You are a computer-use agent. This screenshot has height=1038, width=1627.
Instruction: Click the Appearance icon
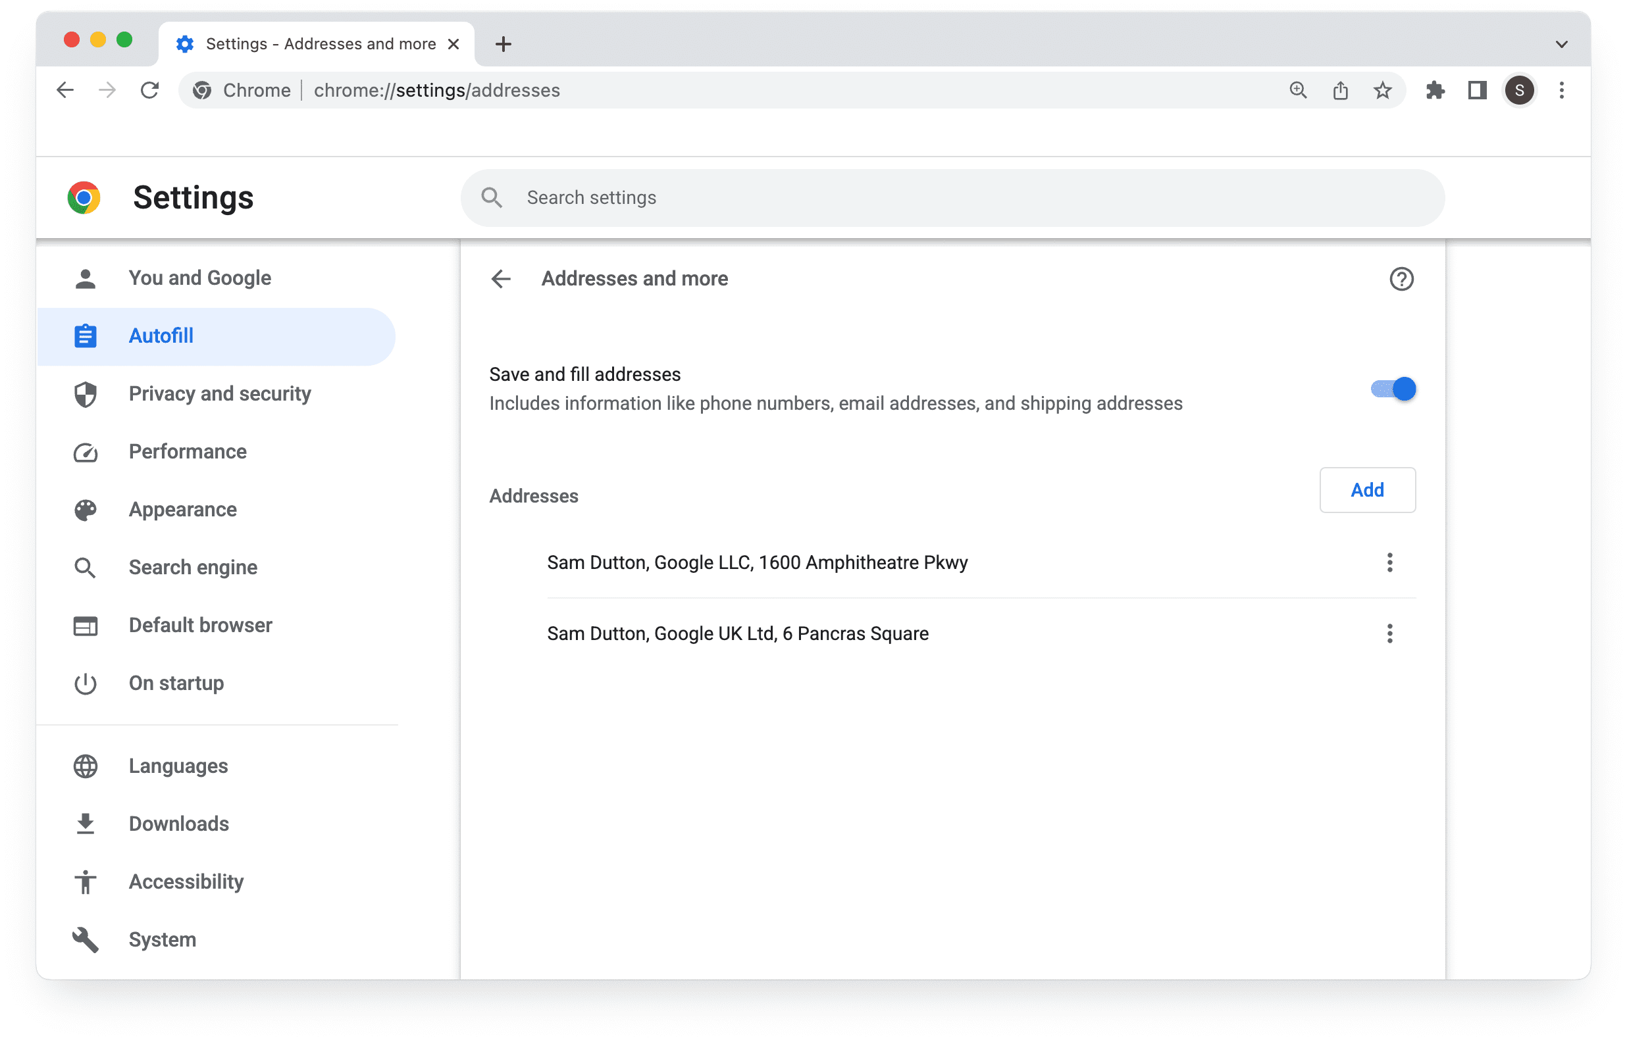click(x=86, y=510)
